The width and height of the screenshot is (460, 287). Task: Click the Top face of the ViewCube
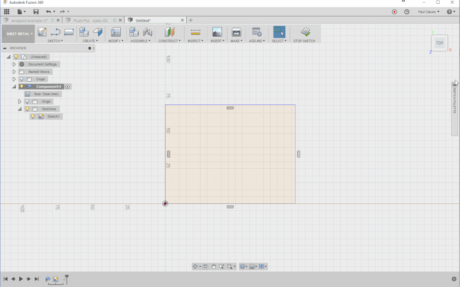439,43
